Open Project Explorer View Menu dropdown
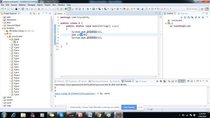Screen dimensions: 210x118 43,13
